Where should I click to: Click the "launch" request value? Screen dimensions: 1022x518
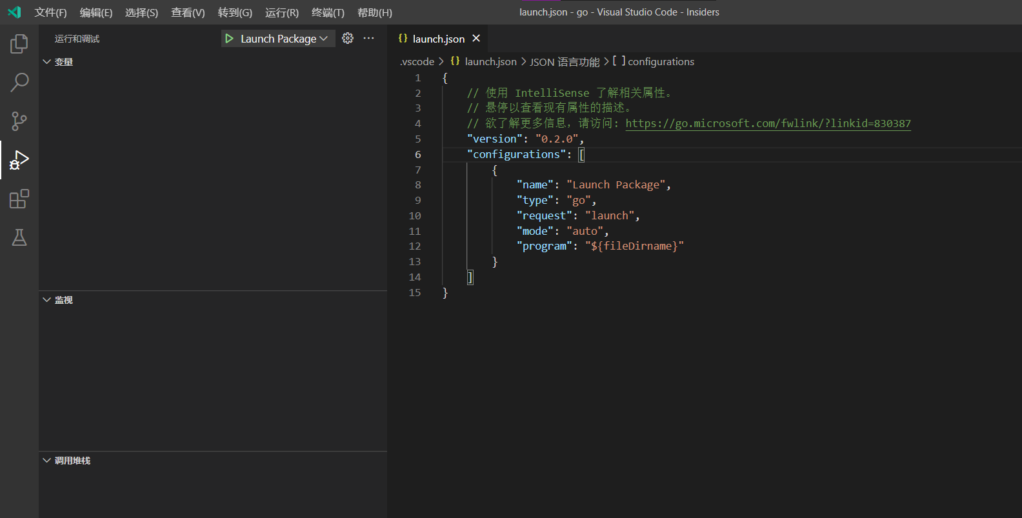(610, 216)
